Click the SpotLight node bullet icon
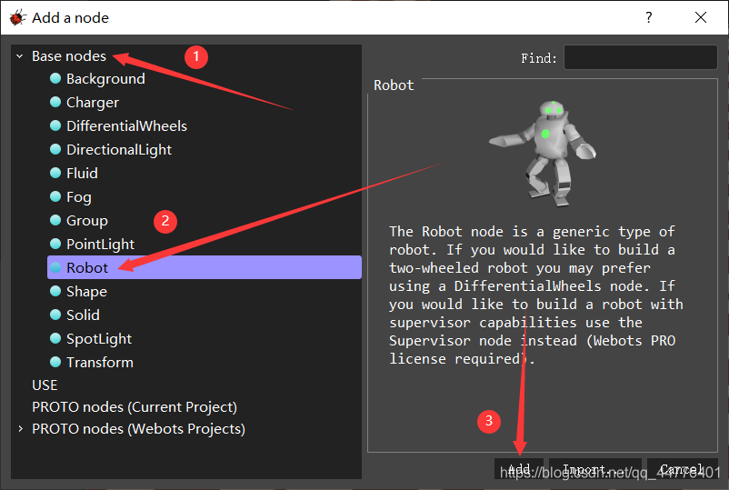Viewport: 729px width, 490px height. [x=55, y=338]
